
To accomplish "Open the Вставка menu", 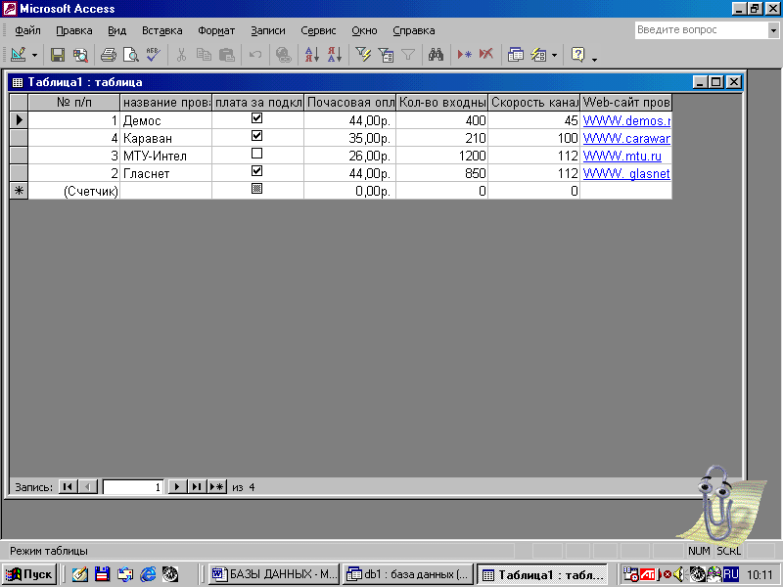I will [161, 30].
